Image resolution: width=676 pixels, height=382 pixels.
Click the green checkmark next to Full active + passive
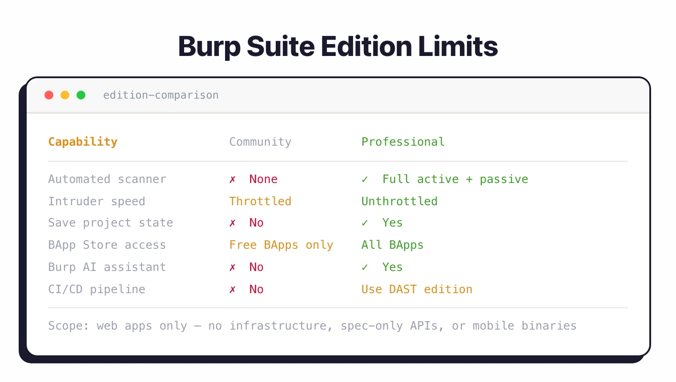point(365,179)
